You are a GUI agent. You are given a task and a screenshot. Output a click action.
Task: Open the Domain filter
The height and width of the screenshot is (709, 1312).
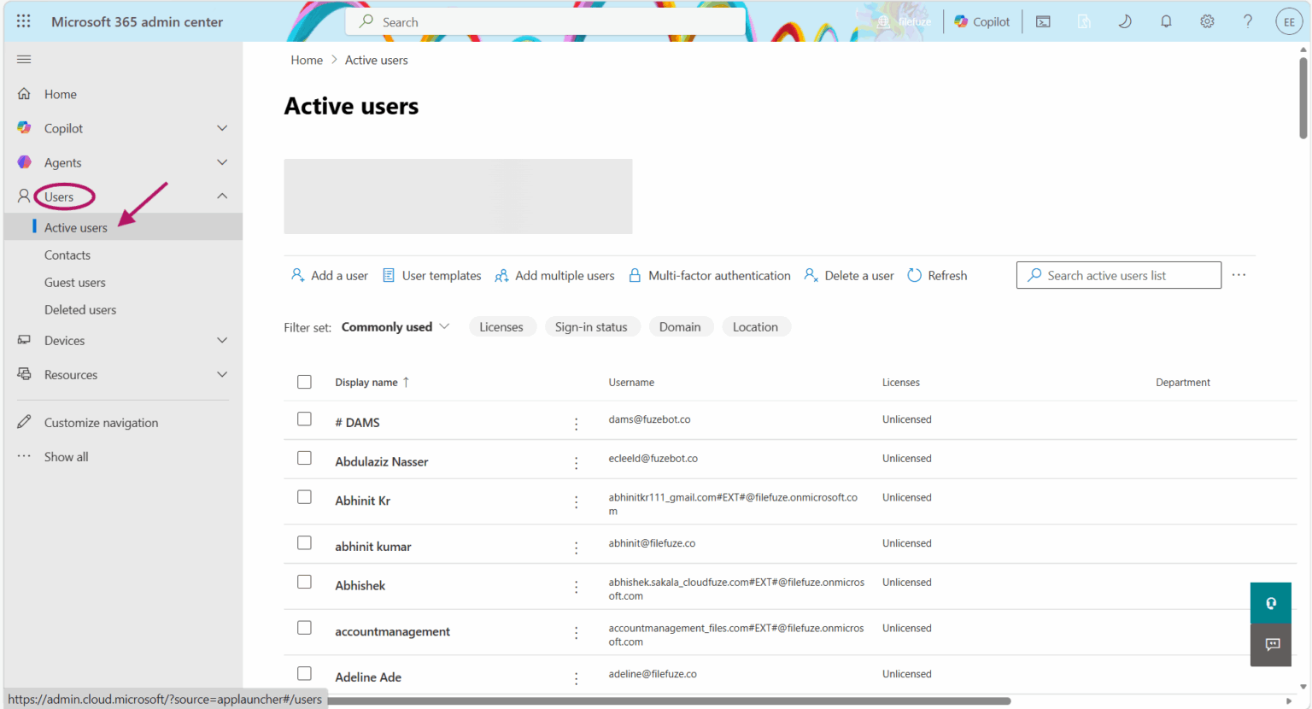click(x=680, y=326)
